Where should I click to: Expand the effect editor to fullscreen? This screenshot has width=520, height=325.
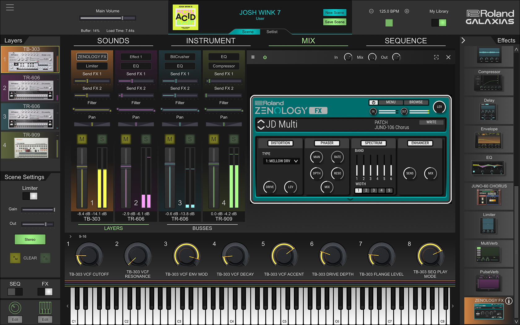436,57
